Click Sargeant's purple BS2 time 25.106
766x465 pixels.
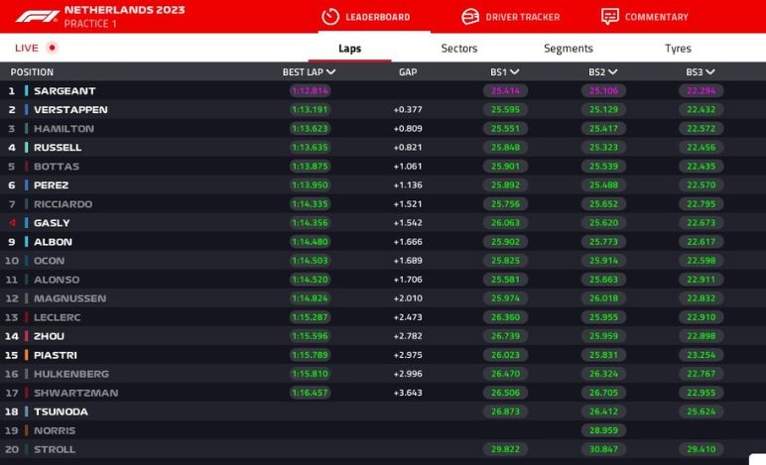click(603, 91)
